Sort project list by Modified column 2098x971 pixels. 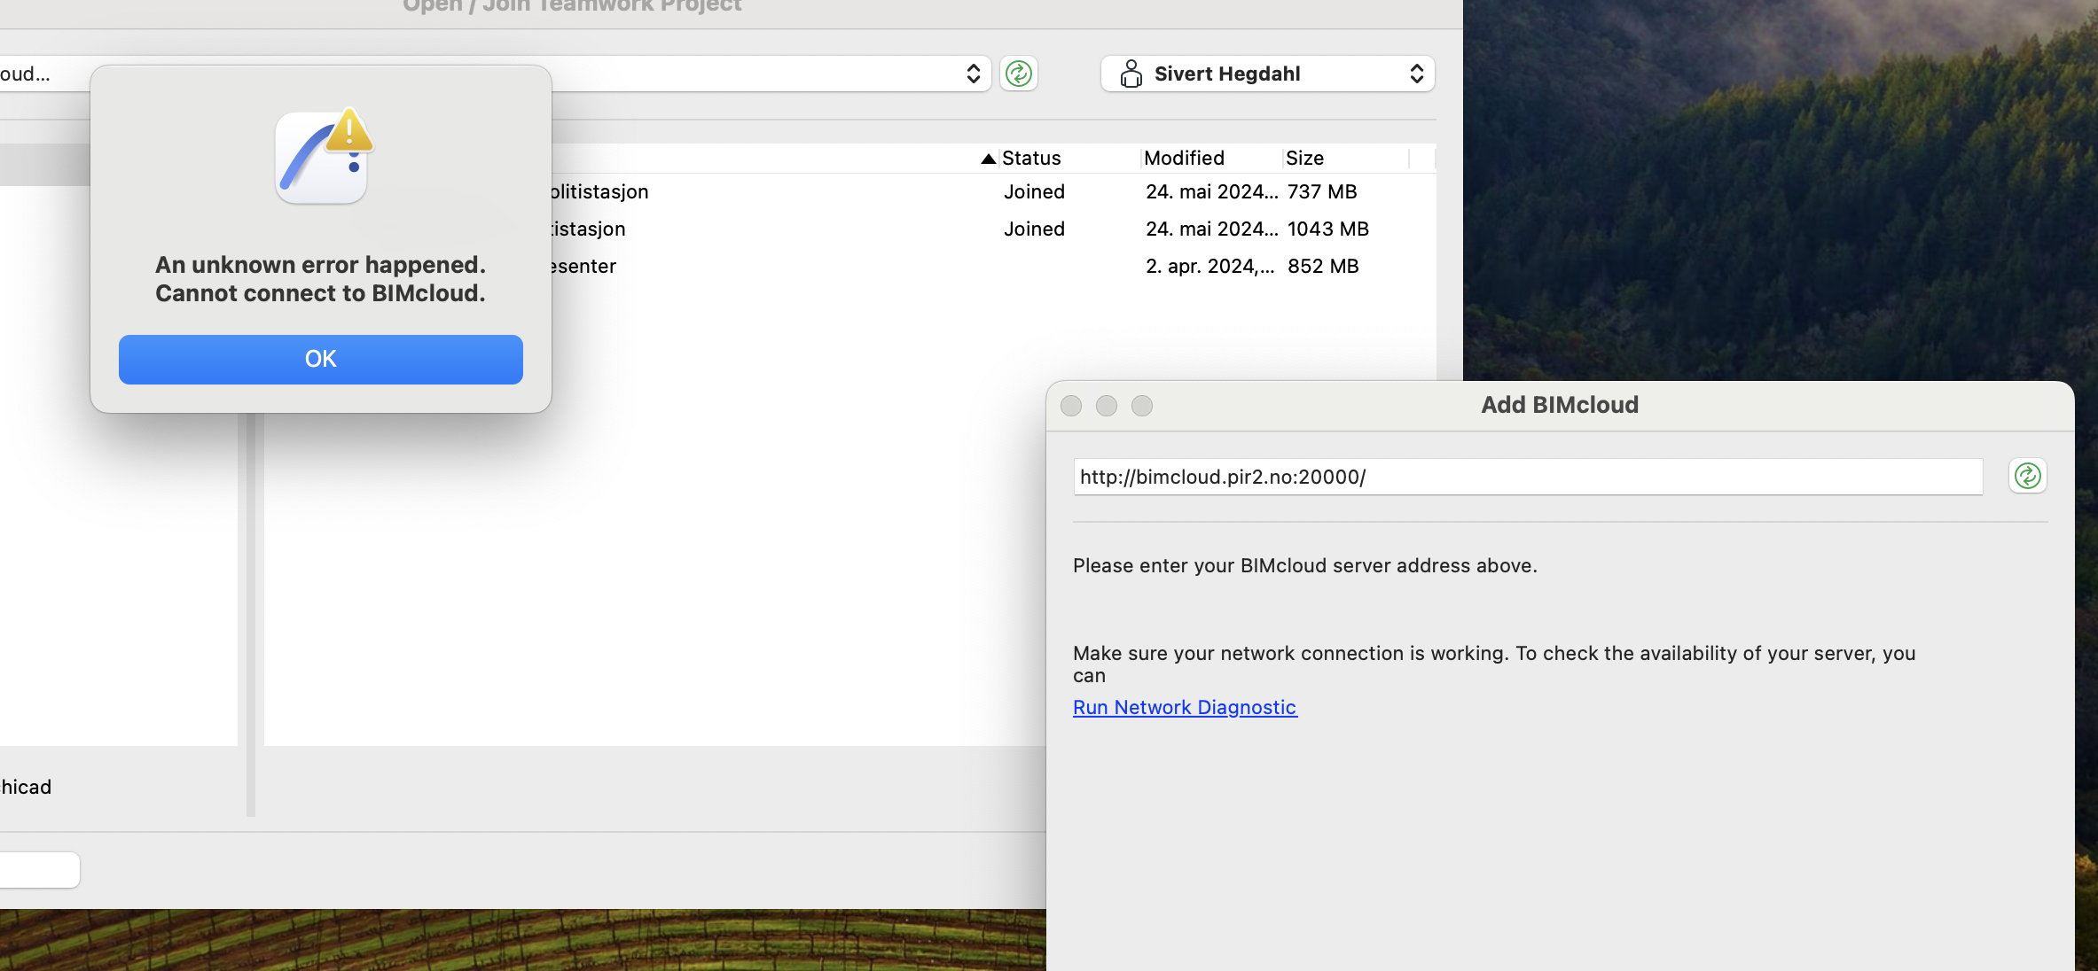(1184, 159)
